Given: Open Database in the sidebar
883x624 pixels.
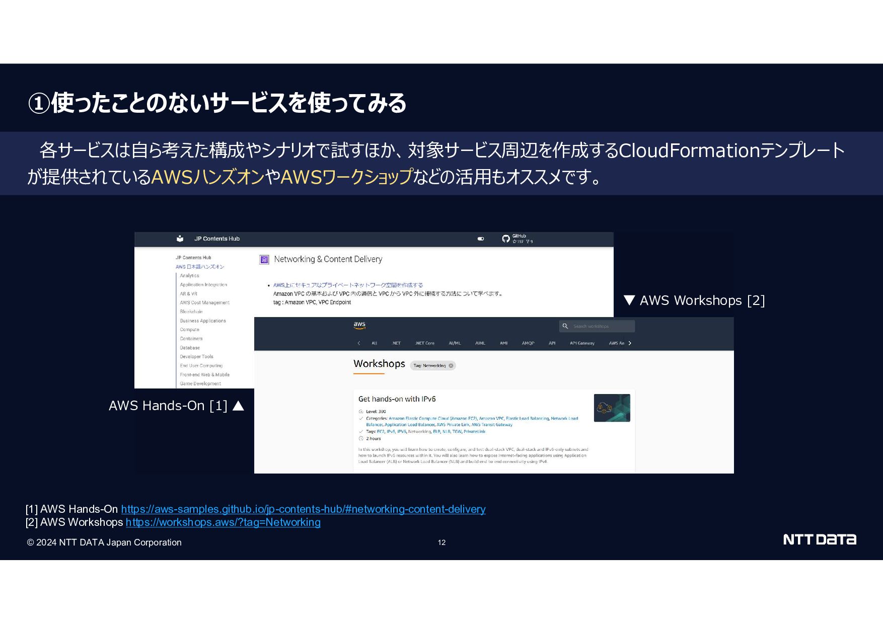Looking at the screenshot, I should [190, 348].
